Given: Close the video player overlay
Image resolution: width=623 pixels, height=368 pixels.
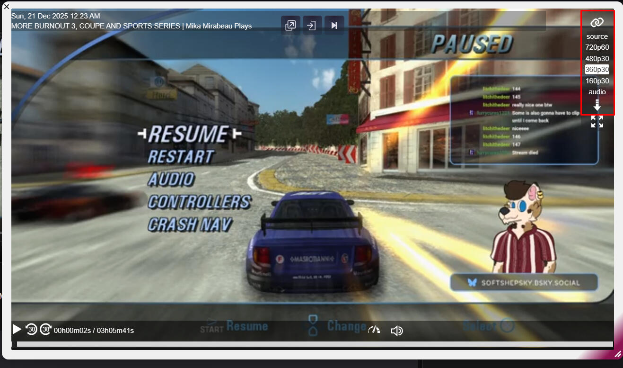Looking at the screenshot, I should [7, 6].
